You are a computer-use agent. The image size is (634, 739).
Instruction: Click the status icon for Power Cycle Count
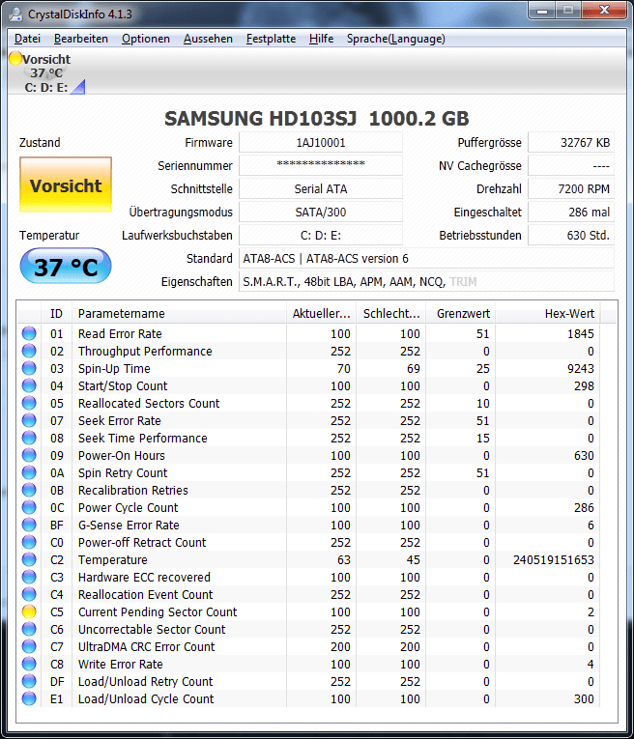point(29,507)
